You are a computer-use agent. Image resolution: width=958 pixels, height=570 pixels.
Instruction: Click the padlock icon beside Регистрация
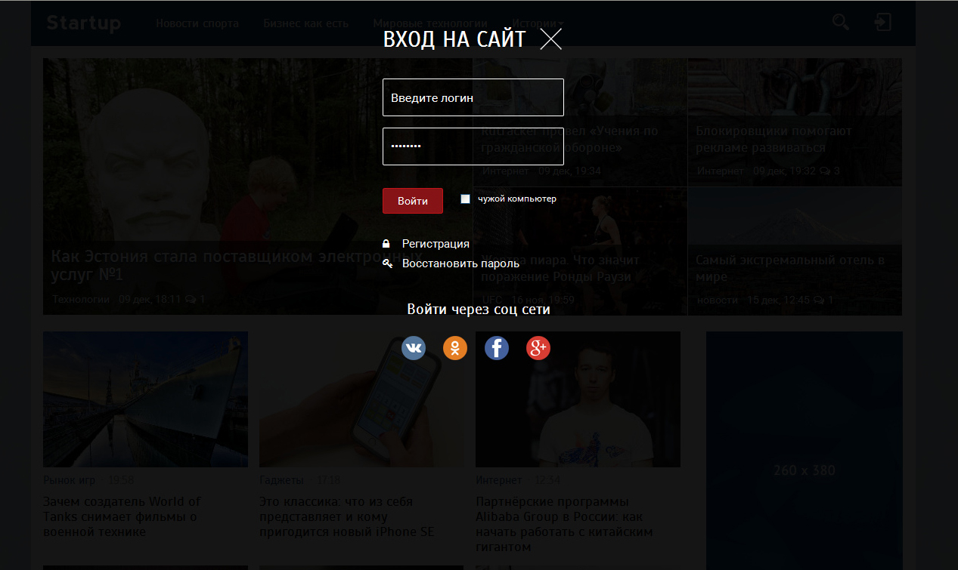[387, 244]
